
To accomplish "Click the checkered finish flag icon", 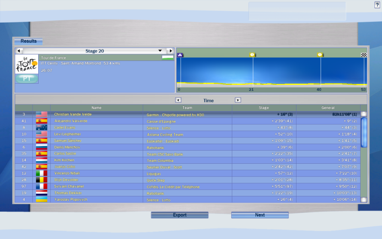I will [364, 55].
